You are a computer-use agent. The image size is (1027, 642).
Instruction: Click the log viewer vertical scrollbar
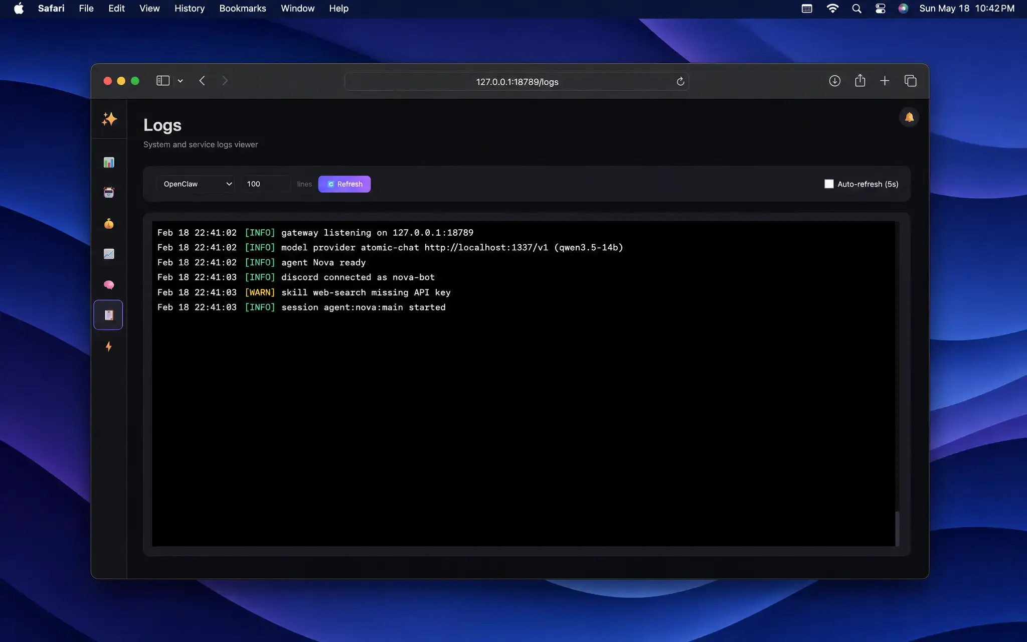click(897, 529)
